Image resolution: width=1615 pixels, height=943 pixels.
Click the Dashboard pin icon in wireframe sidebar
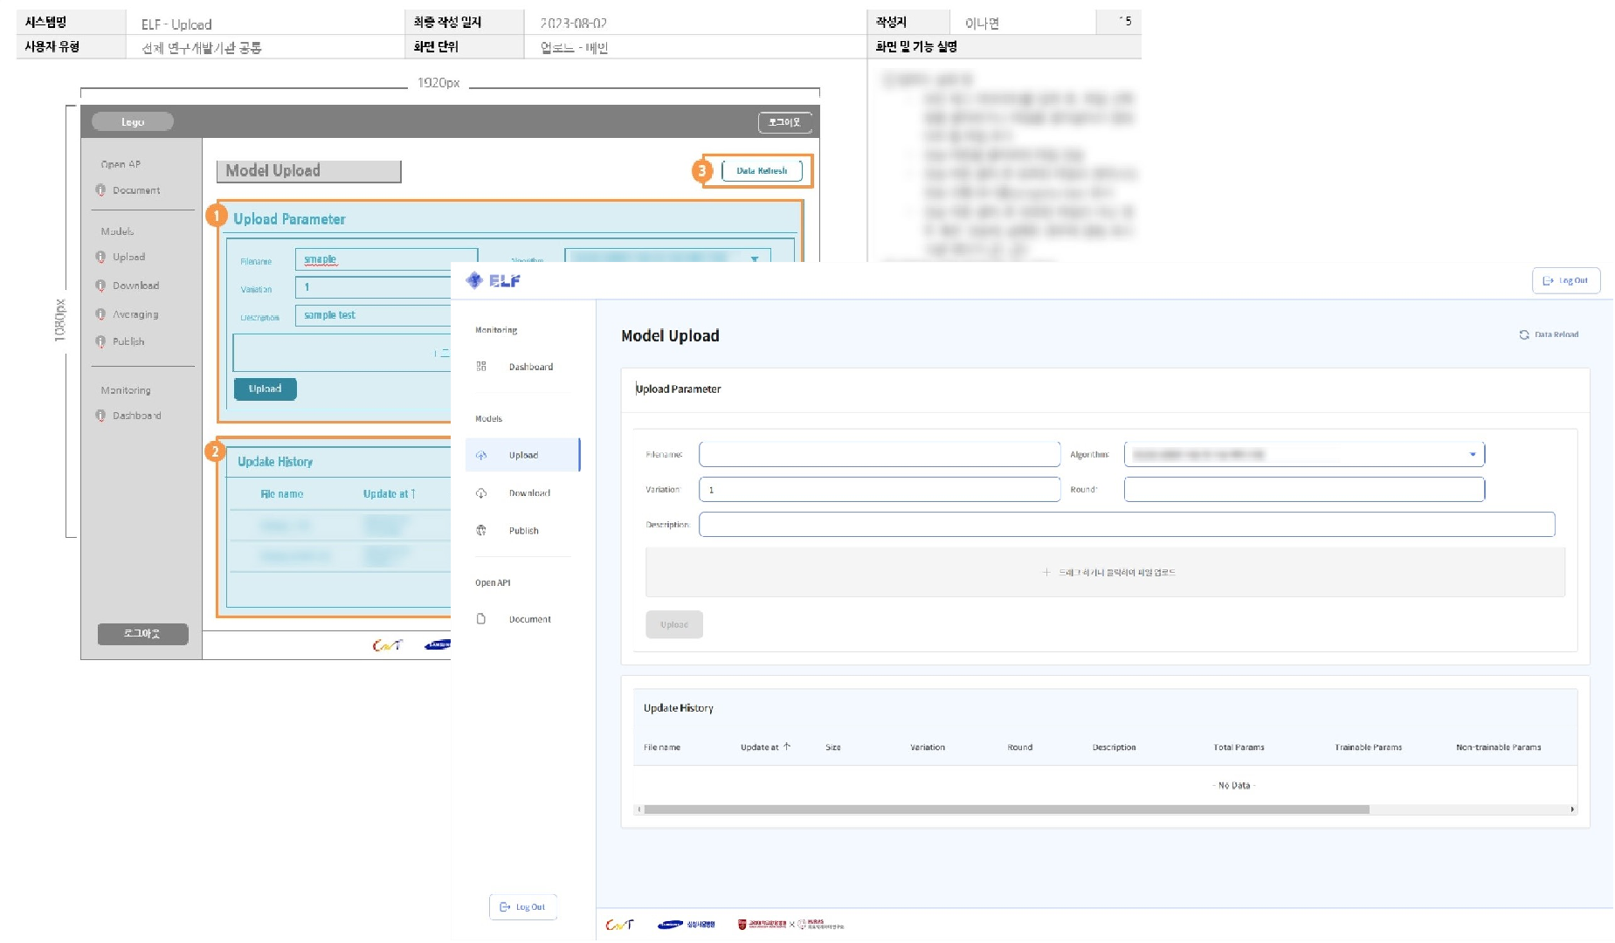point(100,416)
